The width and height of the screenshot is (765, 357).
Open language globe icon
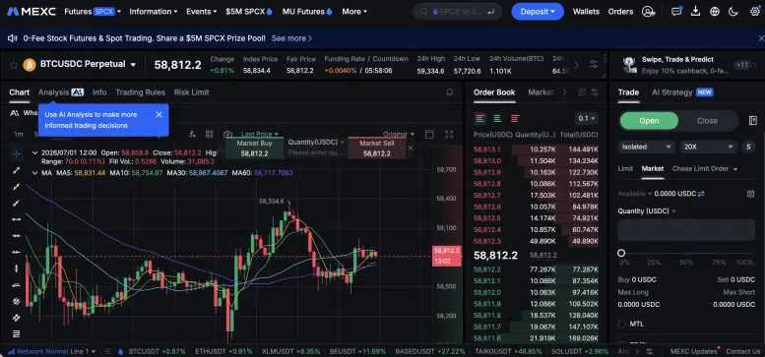click(715, 12)
